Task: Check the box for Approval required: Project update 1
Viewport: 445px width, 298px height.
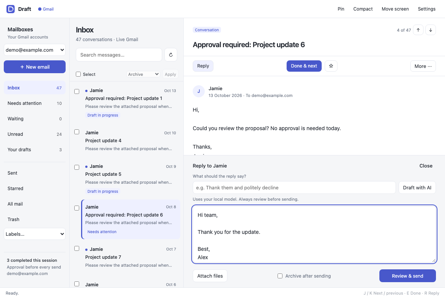Action: tap(77, 91)
